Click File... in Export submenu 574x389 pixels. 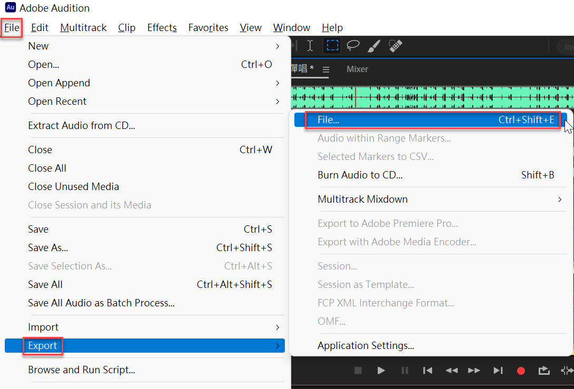point(430,120)
